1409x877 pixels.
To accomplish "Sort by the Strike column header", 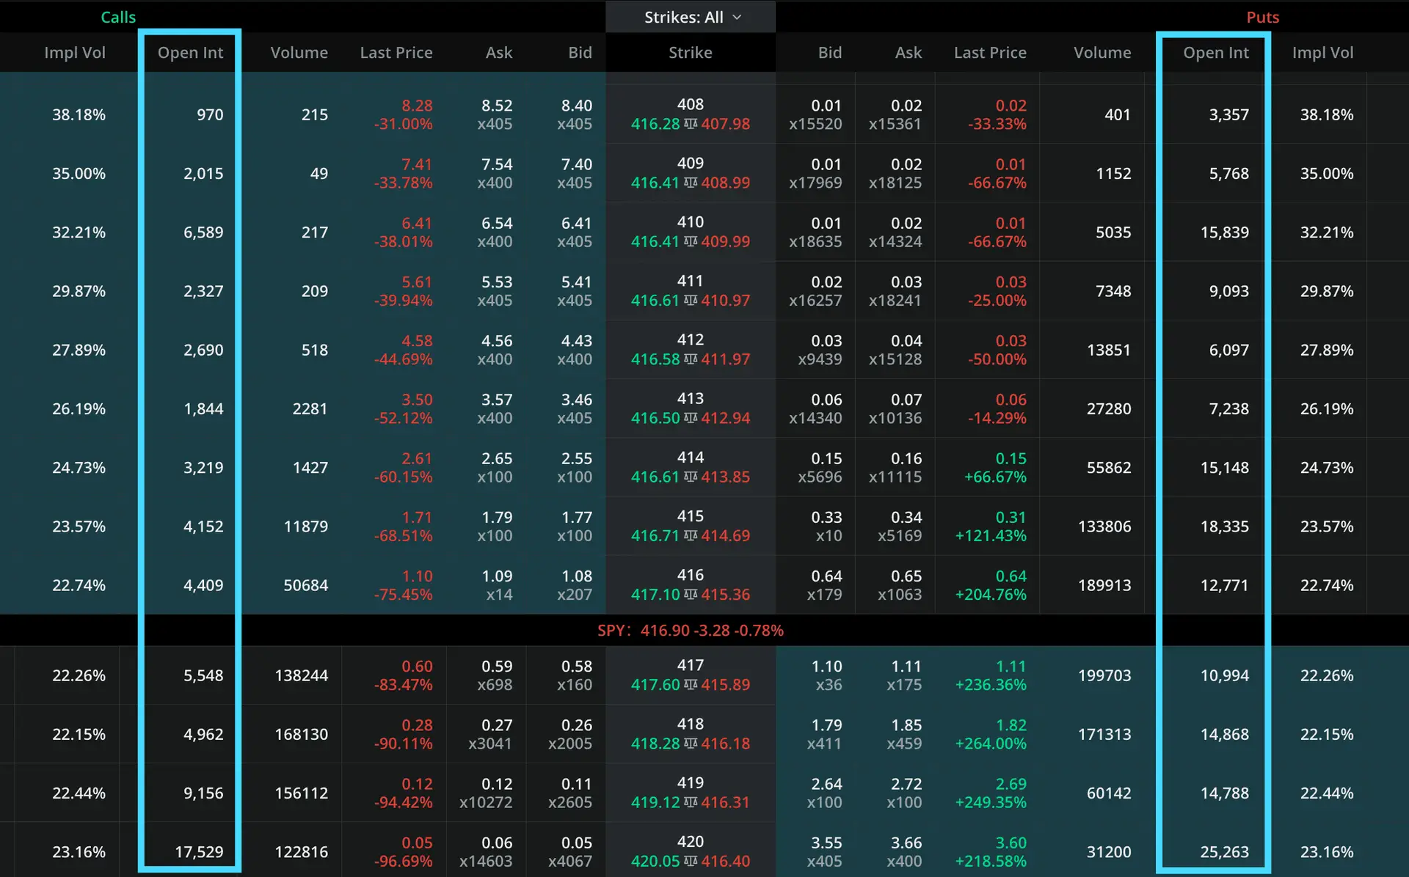I will point(690,53).
